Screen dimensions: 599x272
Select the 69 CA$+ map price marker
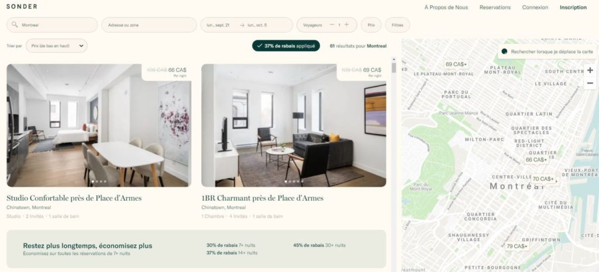(x=456, y=64)
